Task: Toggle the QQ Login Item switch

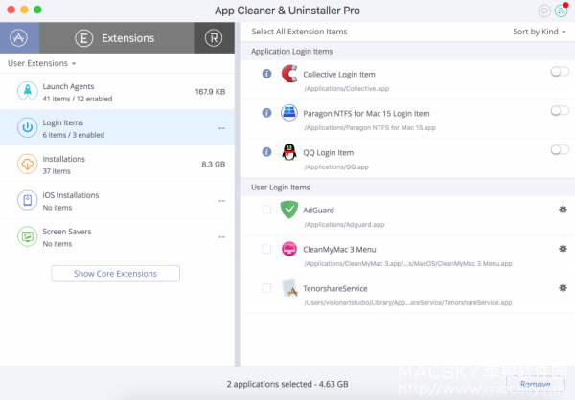Action: [560, 149]
